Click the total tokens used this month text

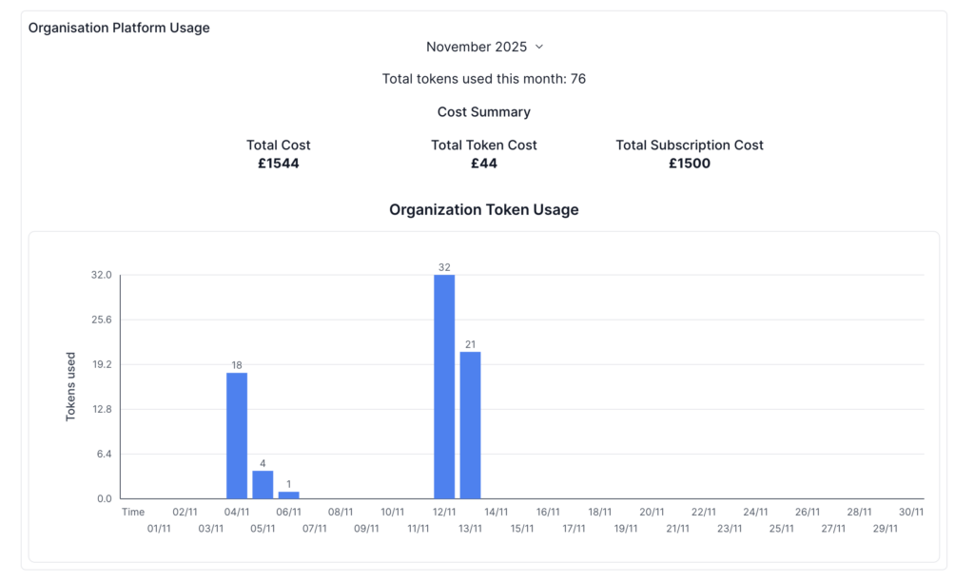pos(483,79)
